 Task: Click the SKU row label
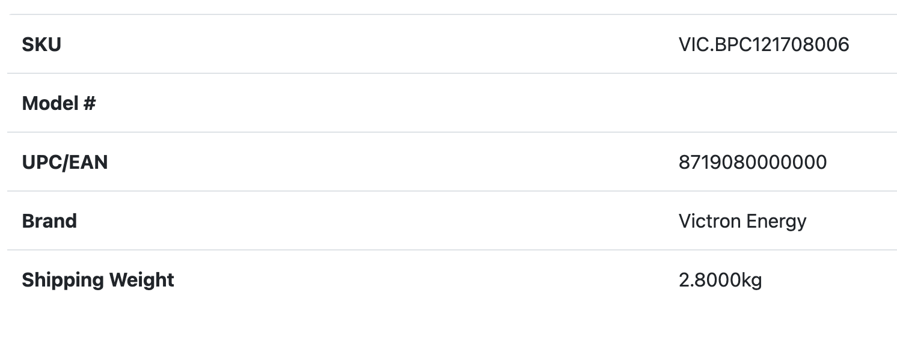[41, 44]
